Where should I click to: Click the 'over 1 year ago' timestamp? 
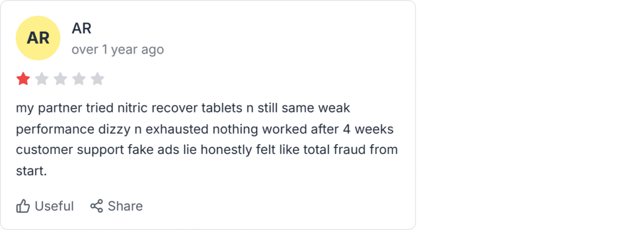point(118,50)
